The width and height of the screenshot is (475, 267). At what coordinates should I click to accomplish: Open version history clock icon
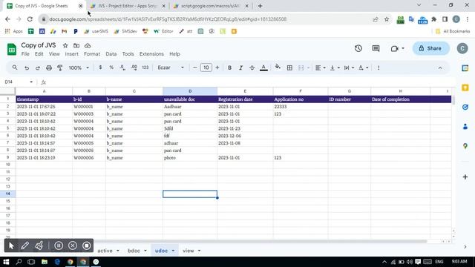[358, 48]
